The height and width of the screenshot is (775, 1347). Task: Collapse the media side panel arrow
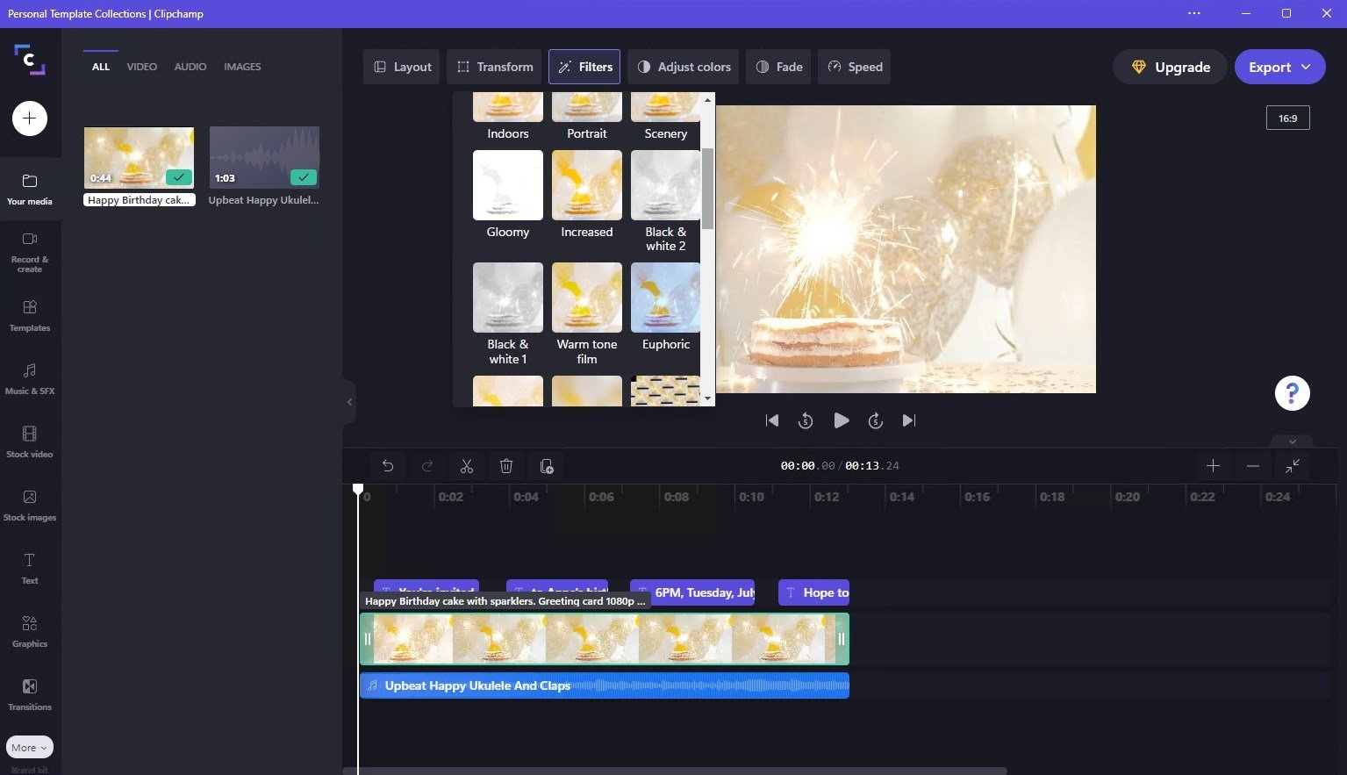click(349, 402)
